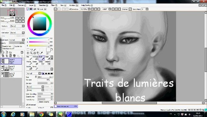Show the swatches panel icon
This screenshot has height=117, width=207.
(x=41, y=9)
